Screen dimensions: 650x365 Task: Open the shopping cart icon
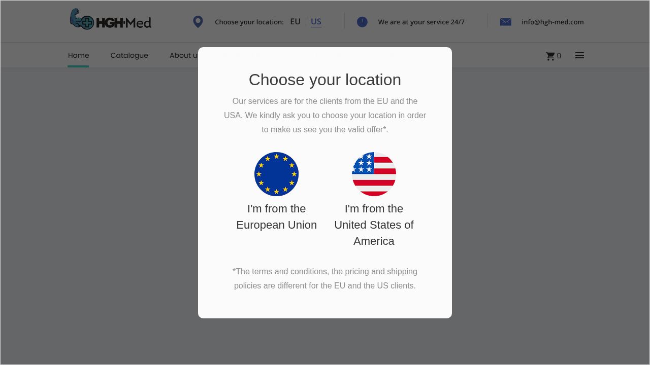pos(550,56)
